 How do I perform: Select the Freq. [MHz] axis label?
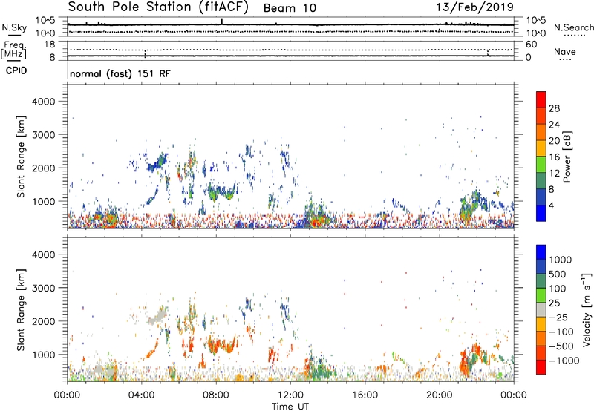pyautogui.click(x=13, y=50)
